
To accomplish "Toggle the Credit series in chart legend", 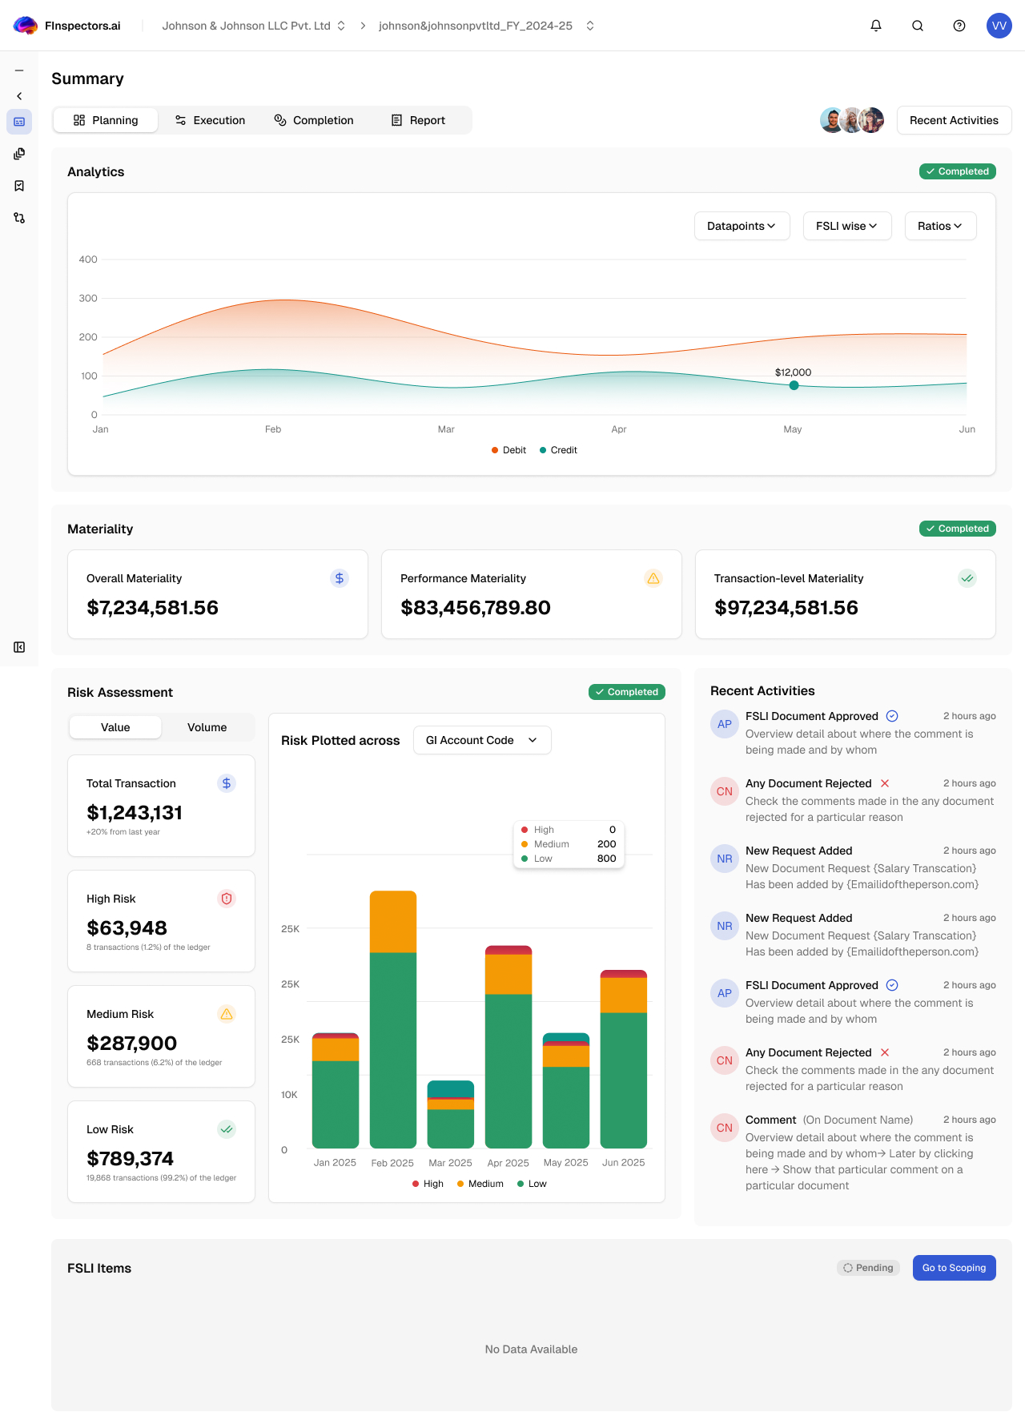I will 558,450.
